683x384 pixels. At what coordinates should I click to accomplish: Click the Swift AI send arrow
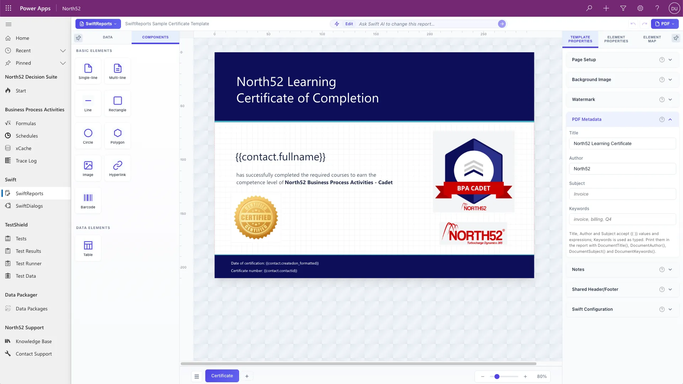point(502,24)
